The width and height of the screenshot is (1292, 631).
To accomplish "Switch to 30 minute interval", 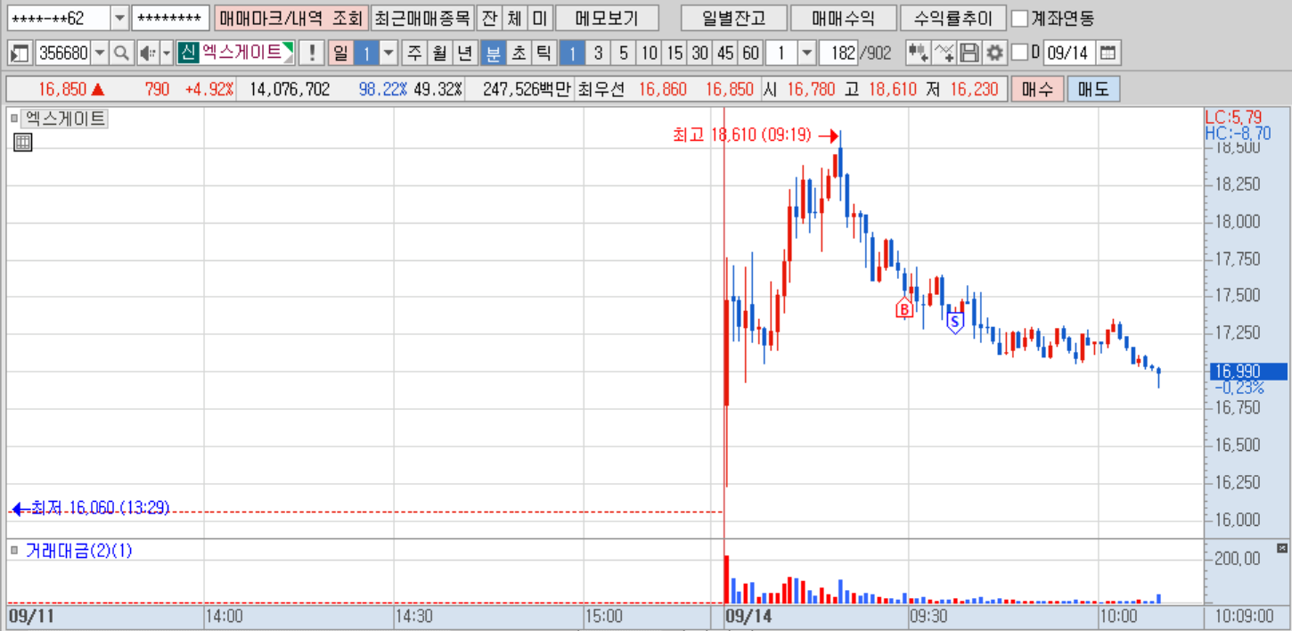I will pyautogui.click(x=700, y=53).
